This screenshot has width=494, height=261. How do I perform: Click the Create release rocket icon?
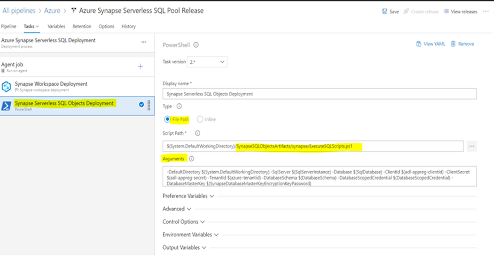[406, 11]
